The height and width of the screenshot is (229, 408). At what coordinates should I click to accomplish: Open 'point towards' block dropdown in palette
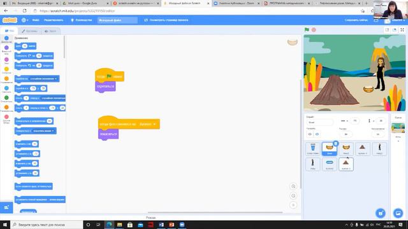[44, 131]
